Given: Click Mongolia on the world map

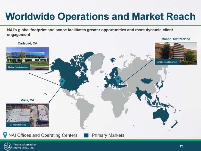Looking at the screenshot, I should point(147,81).
